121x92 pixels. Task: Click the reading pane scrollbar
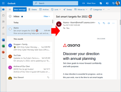120,22
